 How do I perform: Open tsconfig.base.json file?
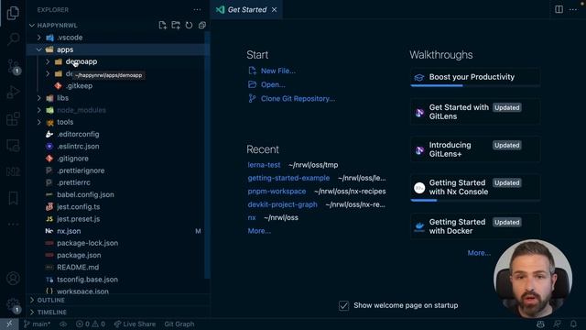[87, 279]
